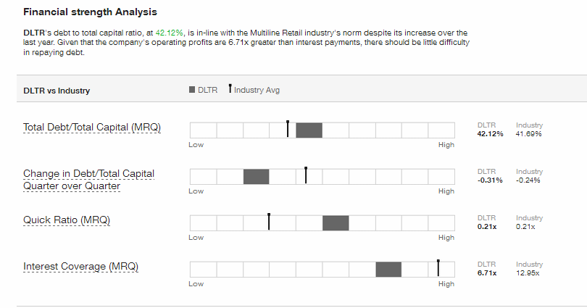
Task: Select the industry marker in Quick Ratio chart
Action: [x=269, y=222]
